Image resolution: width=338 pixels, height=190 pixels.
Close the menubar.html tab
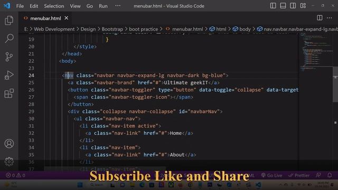67,18
